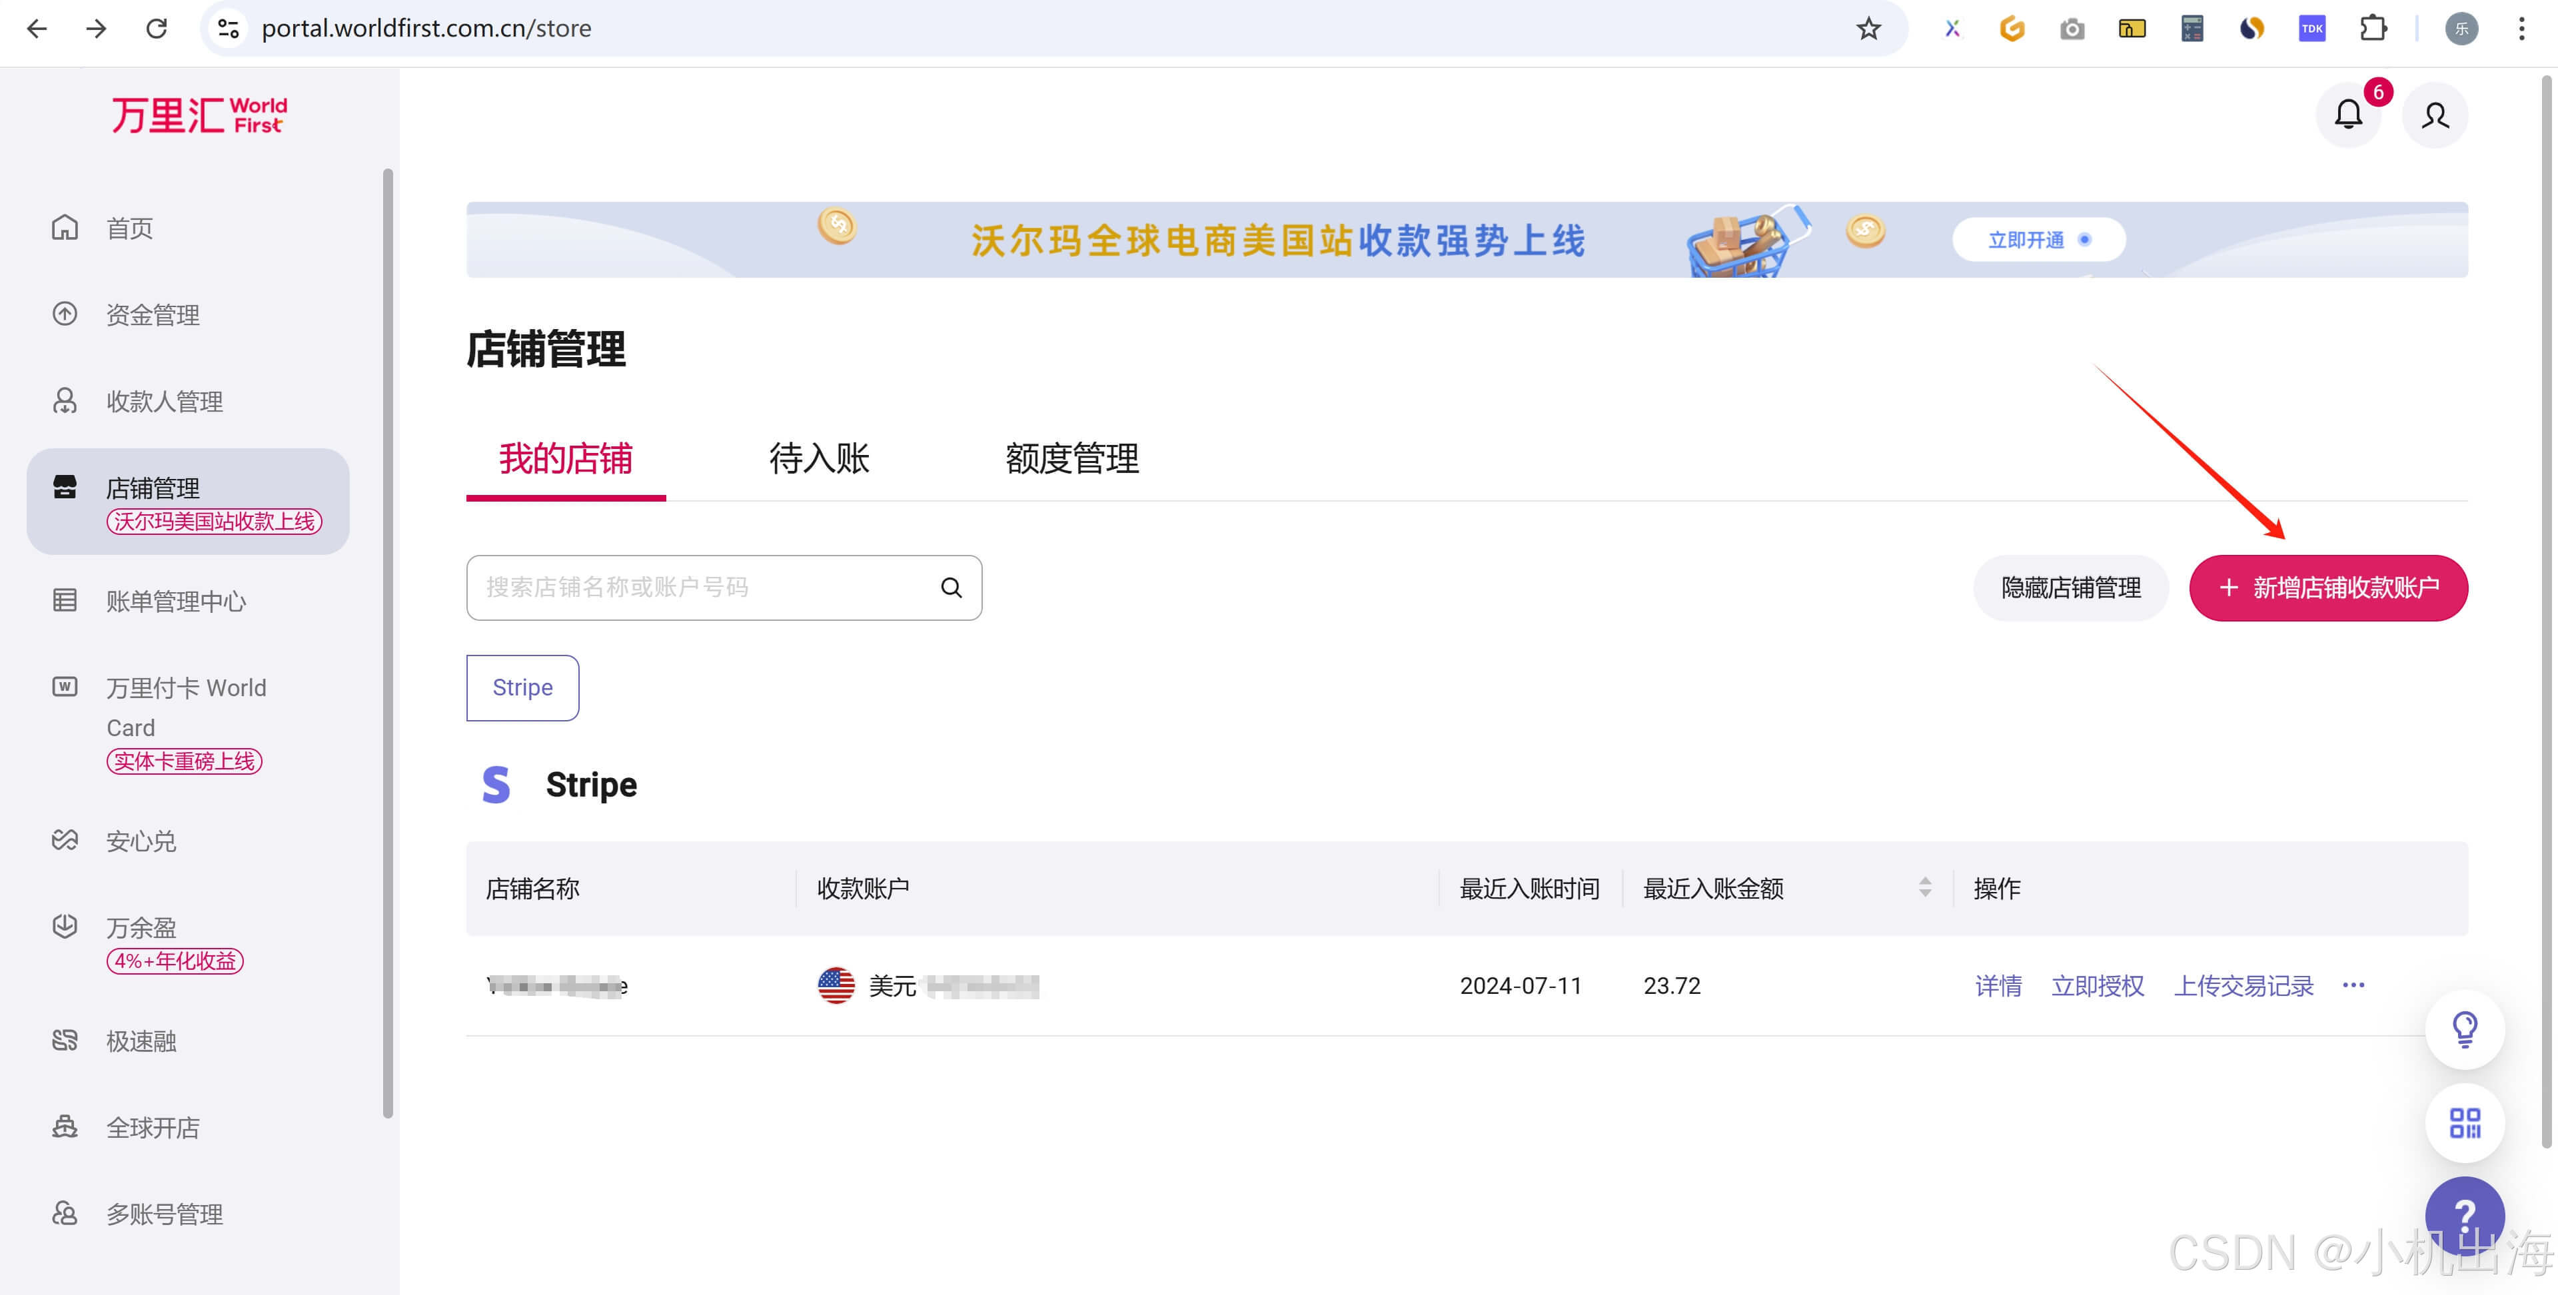This screenshot has width=2558, height=1295.
Task: Bookmark page with the star icon
Action: tap(1868, 29)
